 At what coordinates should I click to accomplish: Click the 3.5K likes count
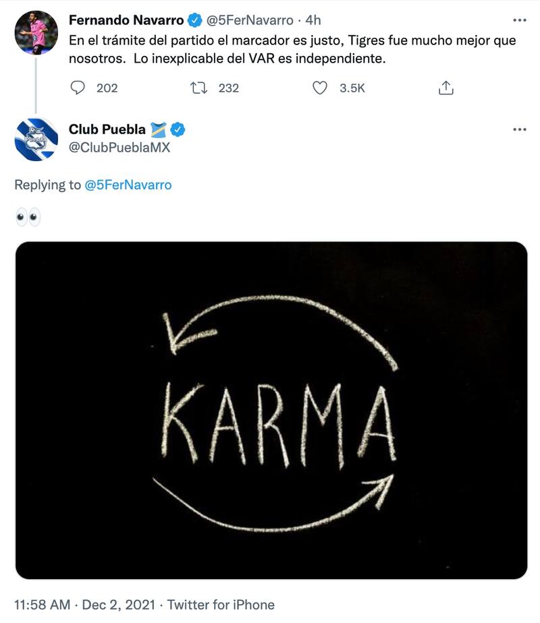(352, 88)
